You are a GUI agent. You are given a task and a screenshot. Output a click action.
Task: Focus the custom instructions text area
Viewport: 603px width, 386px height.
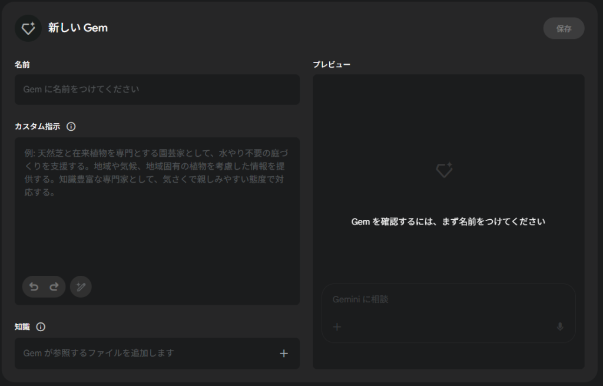(157, 221)
